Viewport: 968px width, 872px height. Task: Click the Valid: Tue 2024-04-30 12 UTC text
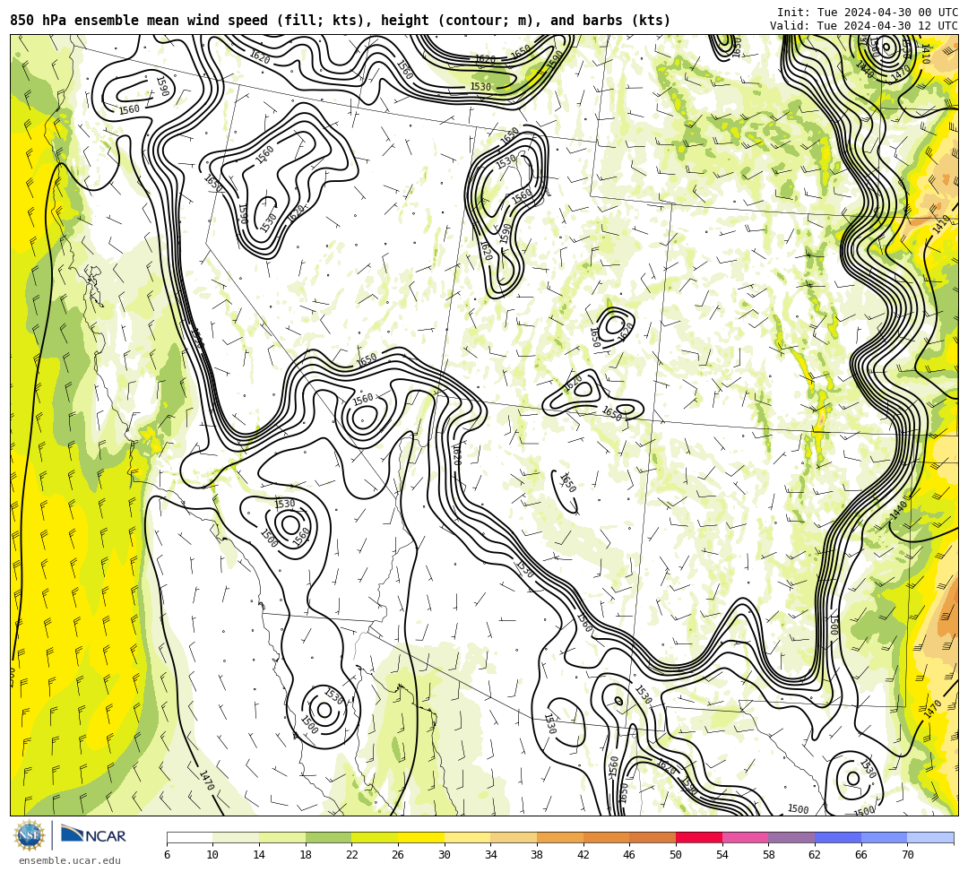(864, 25)
